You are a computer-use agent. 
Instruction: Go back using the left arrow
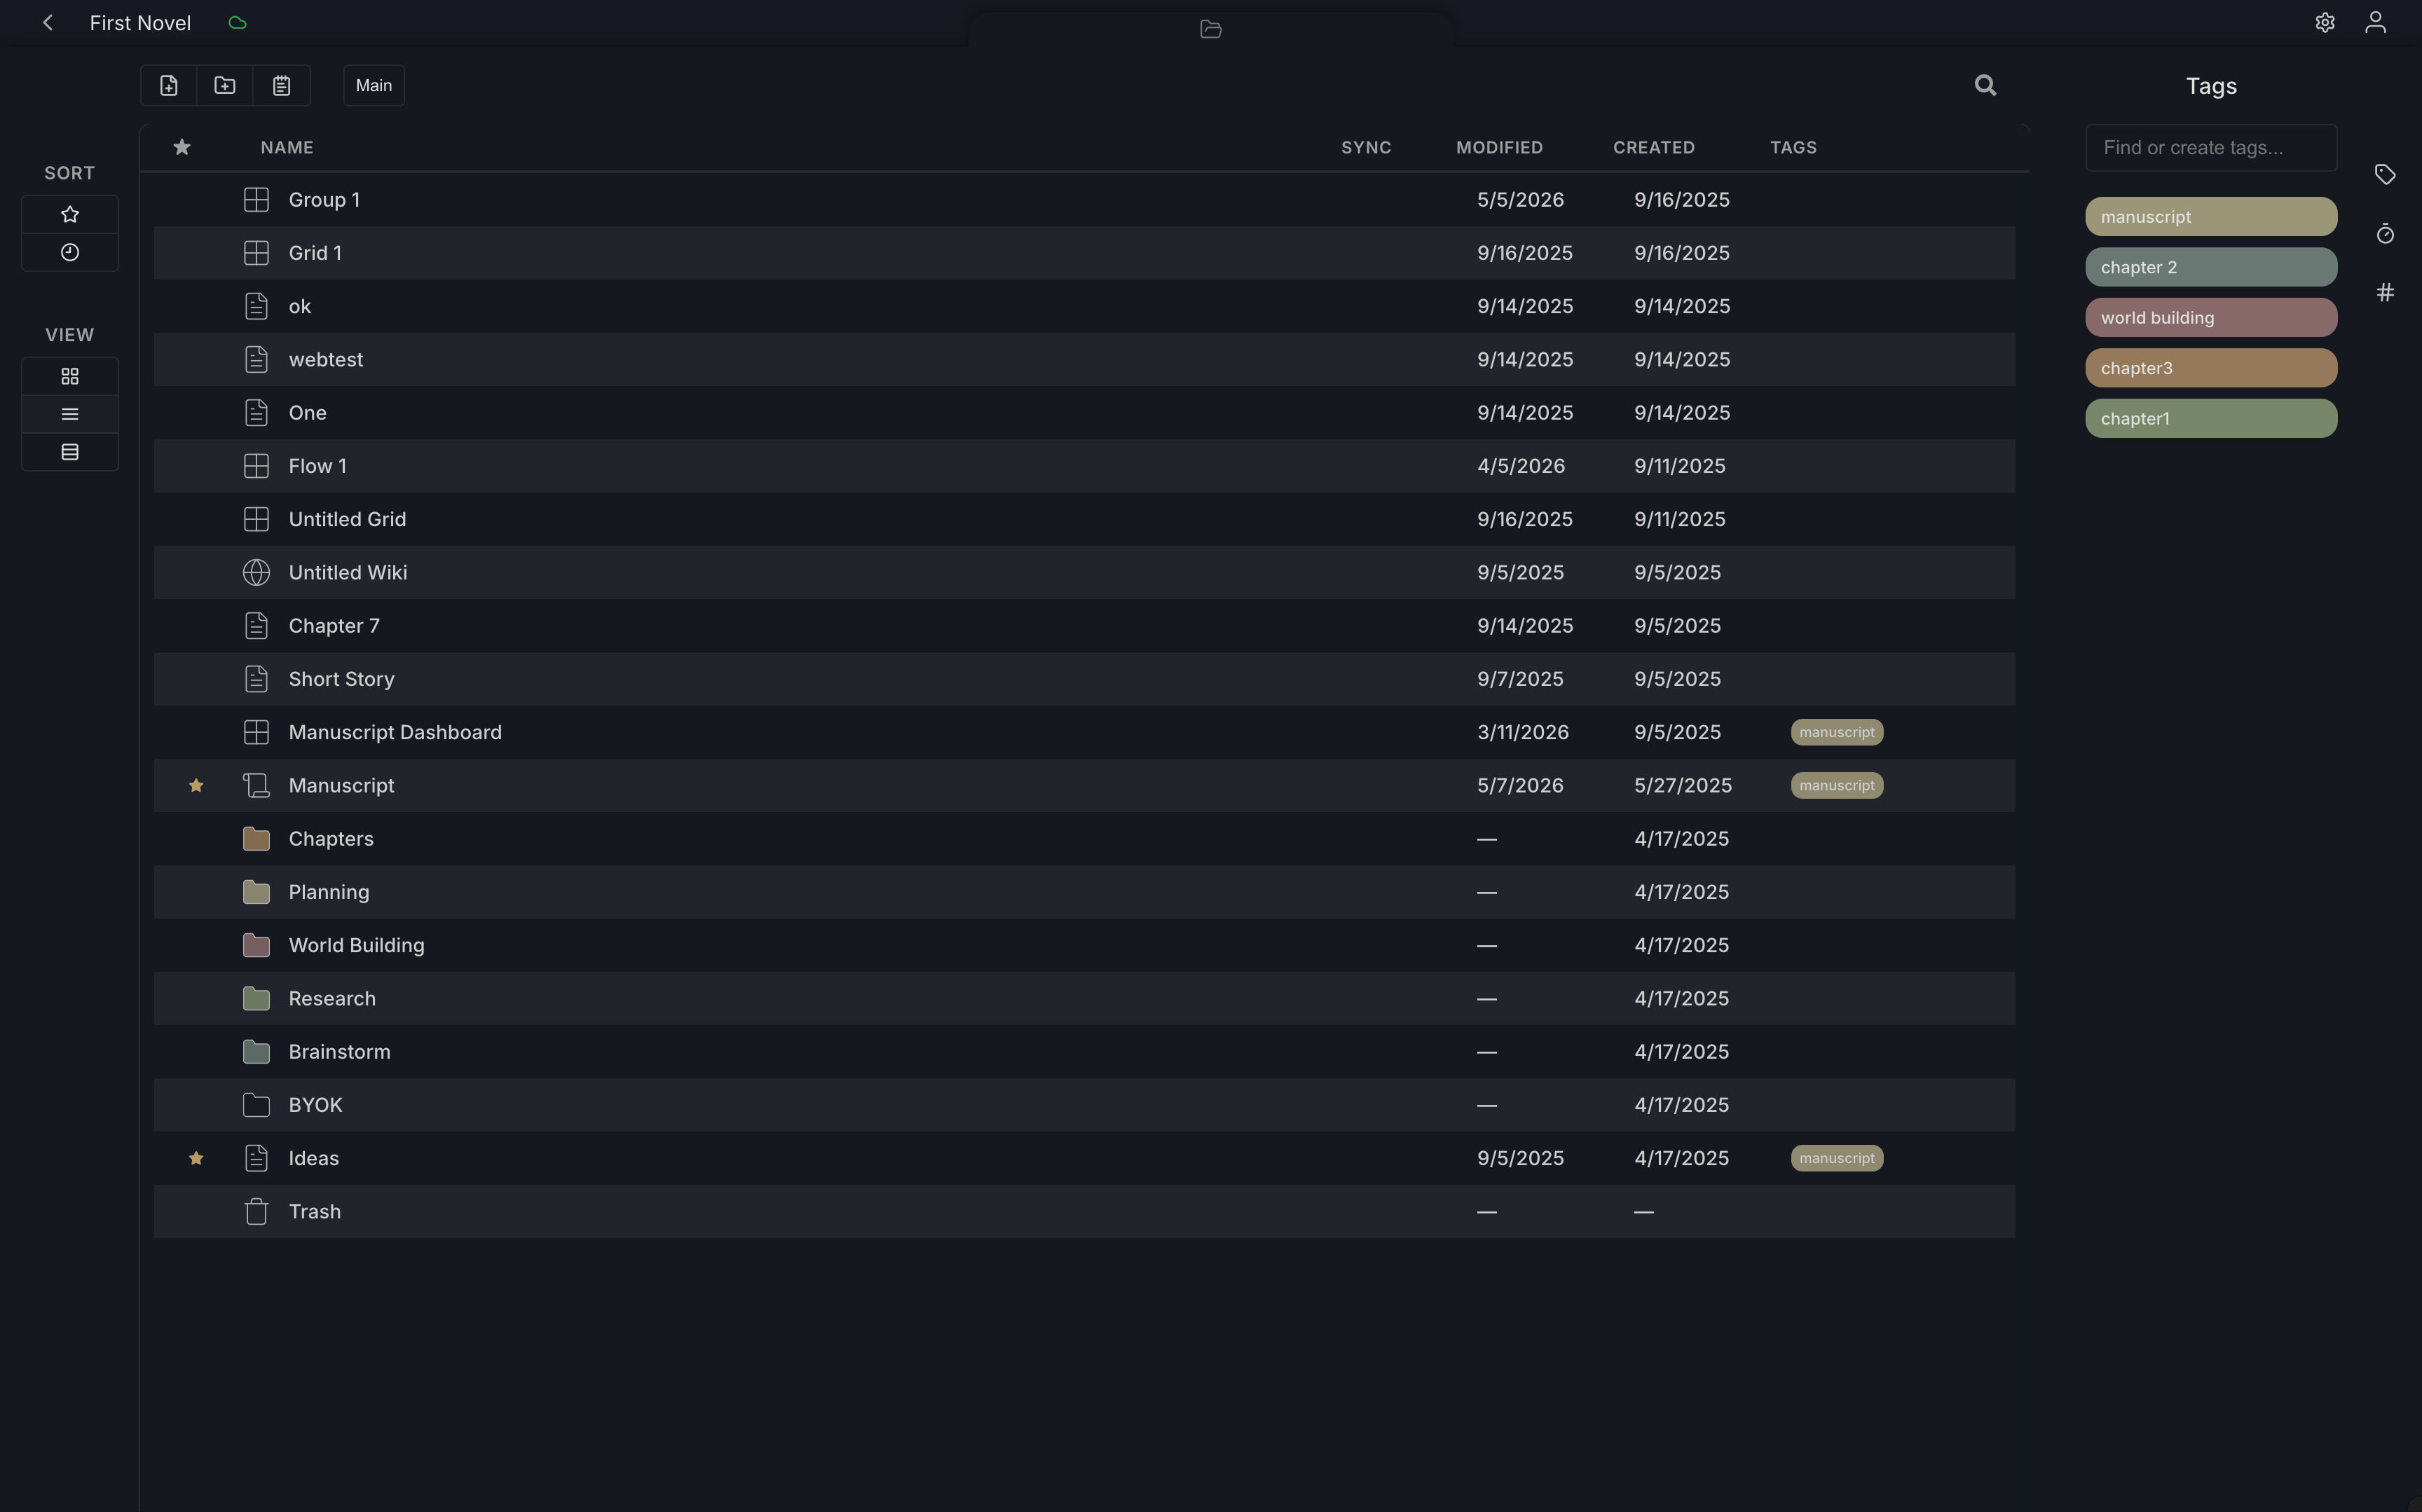pos(47,22)
